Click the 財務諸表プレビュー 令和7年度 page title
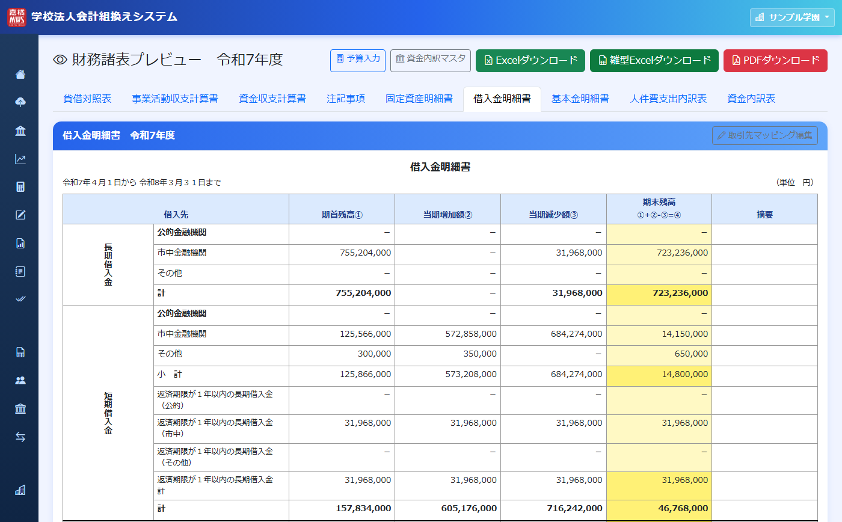Viewport: 842px width, 522px height. tap(168, 60)
